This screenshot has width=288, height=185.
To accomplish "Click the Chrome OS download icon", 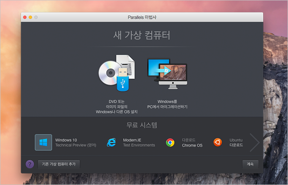I will (x=170, y=143).
